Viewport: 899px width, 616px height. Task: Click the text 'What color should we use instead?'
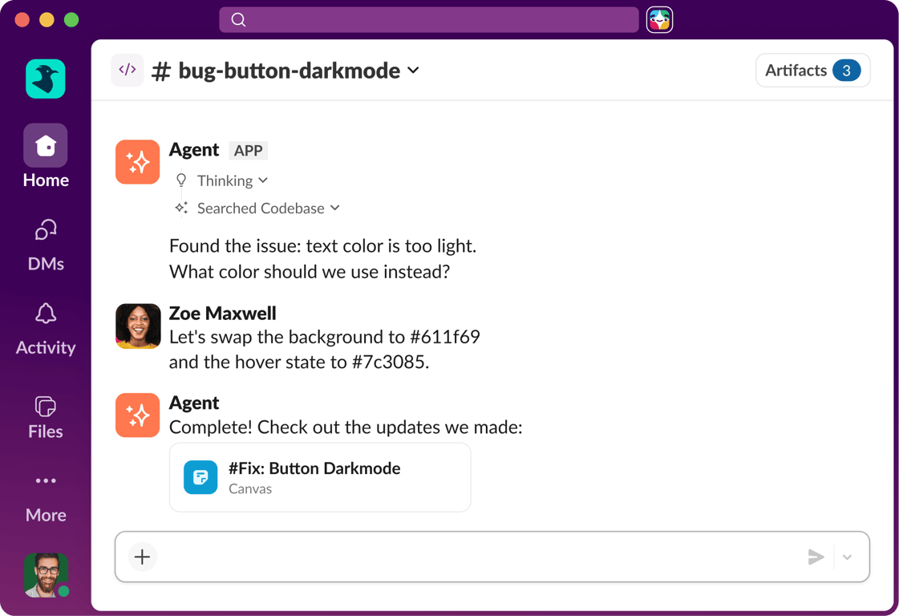[310, 272]
